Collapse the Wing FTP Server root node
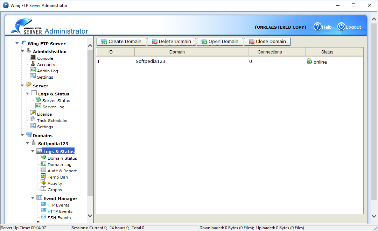The image size is (378, 231). (17, 43)
